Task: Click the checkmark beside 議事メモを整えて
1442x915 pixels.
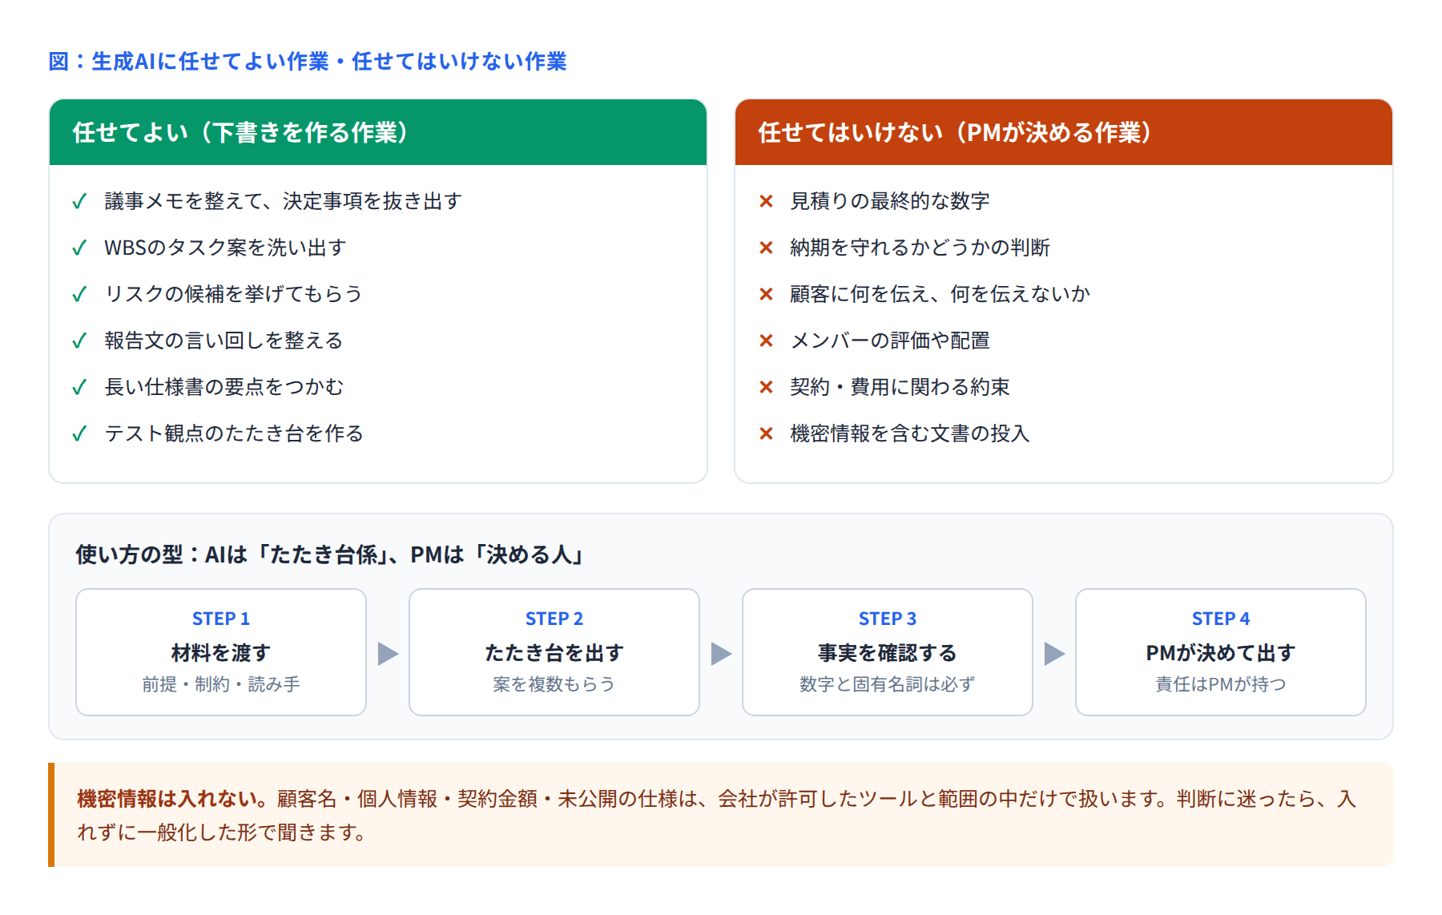Action: [79, 201]
